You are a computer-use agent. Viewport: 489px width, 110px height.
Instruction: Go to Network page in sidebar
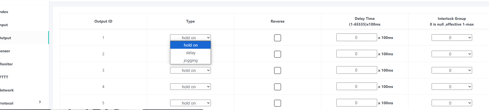pos(7,90)
